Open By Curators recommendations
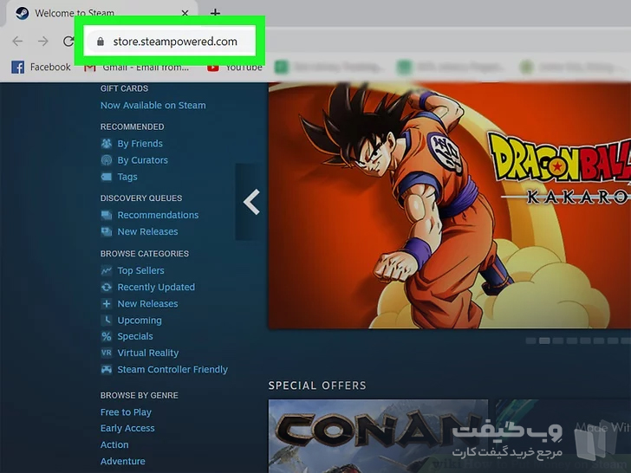Screen dimensions: 631x473 pos(142,160)
